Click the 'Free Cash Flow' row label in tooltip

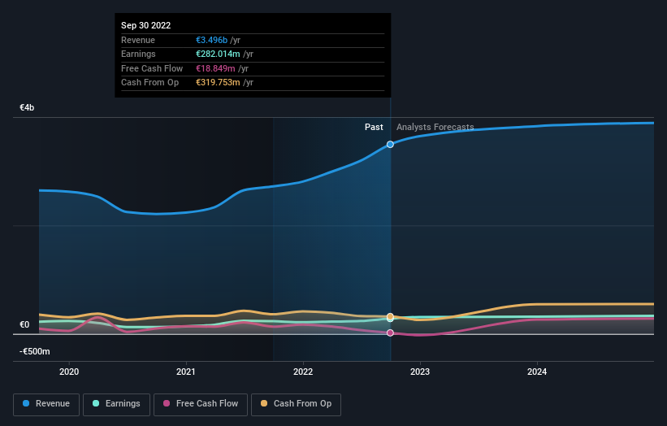152,68
